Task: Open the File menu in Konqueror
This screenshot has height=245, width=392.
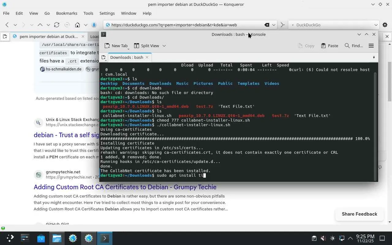Action: pyautogui.click(x=6, y=13)
